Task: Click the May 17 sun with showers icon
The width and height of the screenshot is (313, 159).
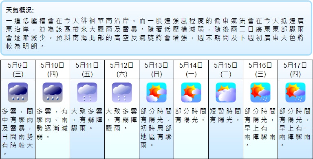Action: coord(295,92)
